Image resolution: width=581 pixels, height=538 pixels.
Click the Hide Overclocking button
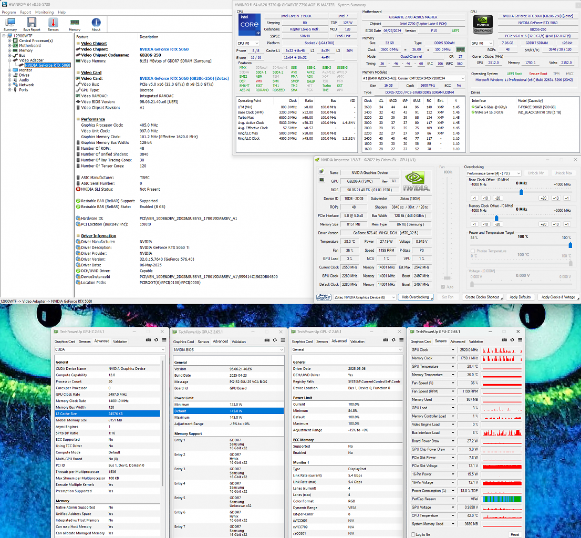[415, 297]
